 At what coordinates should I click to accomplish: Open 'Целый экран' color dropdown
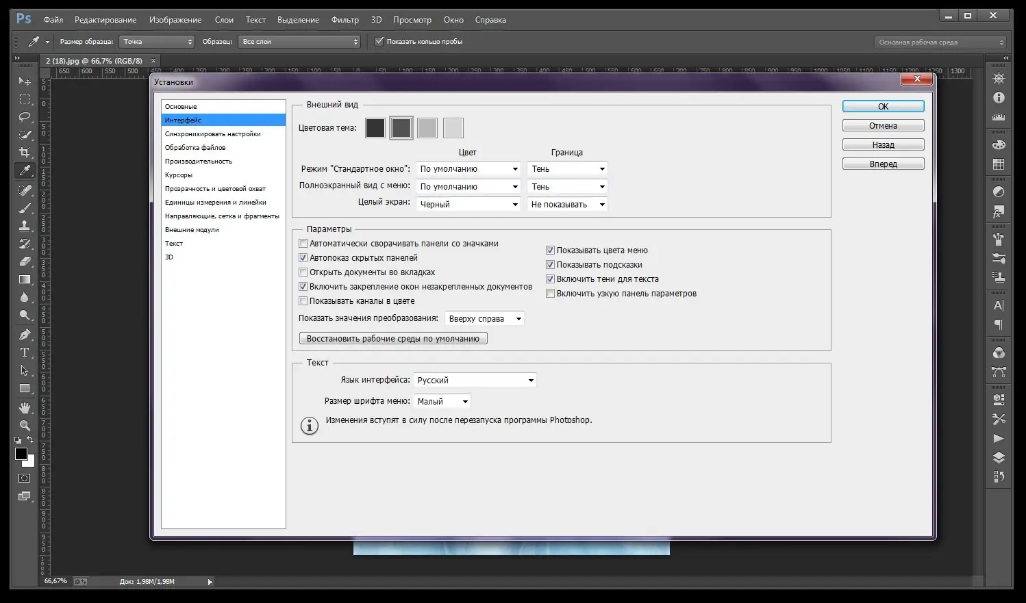point(468,205)
